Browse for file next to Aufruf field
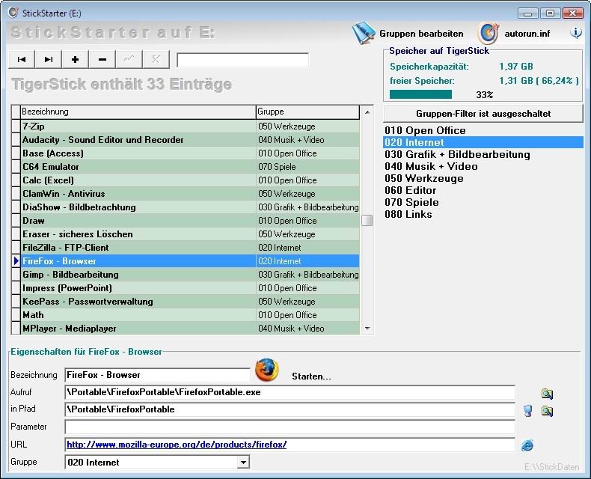Screen dimensions: 591x479 [547, 394]
